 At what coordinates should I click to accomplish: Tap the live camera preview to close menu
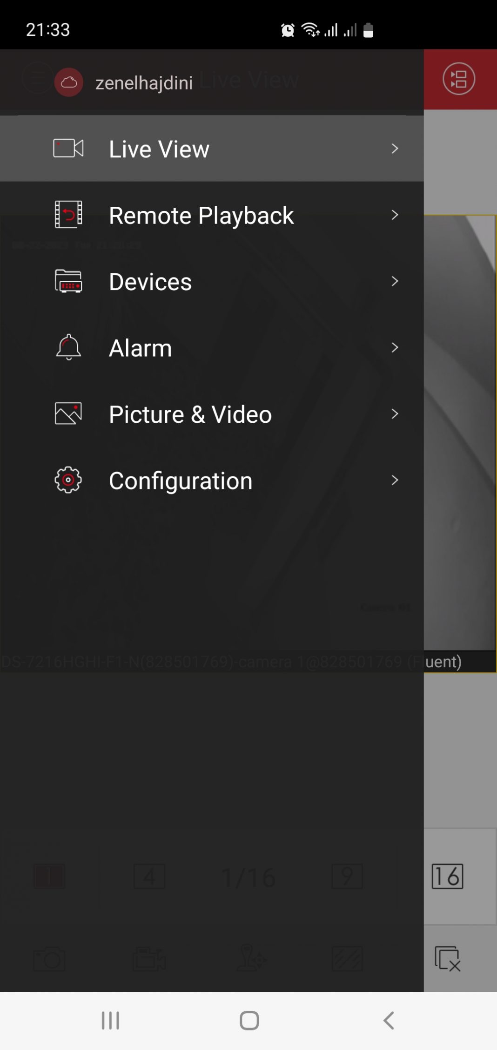point(460,433)
